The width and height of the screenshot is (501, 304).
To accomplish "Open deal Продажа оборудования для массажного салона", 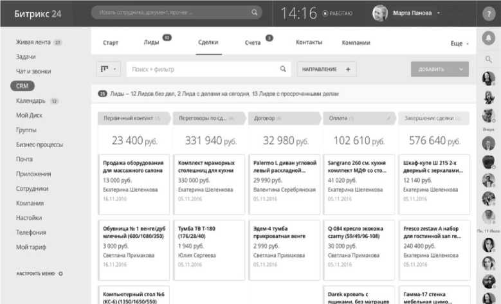I will 134,184.
